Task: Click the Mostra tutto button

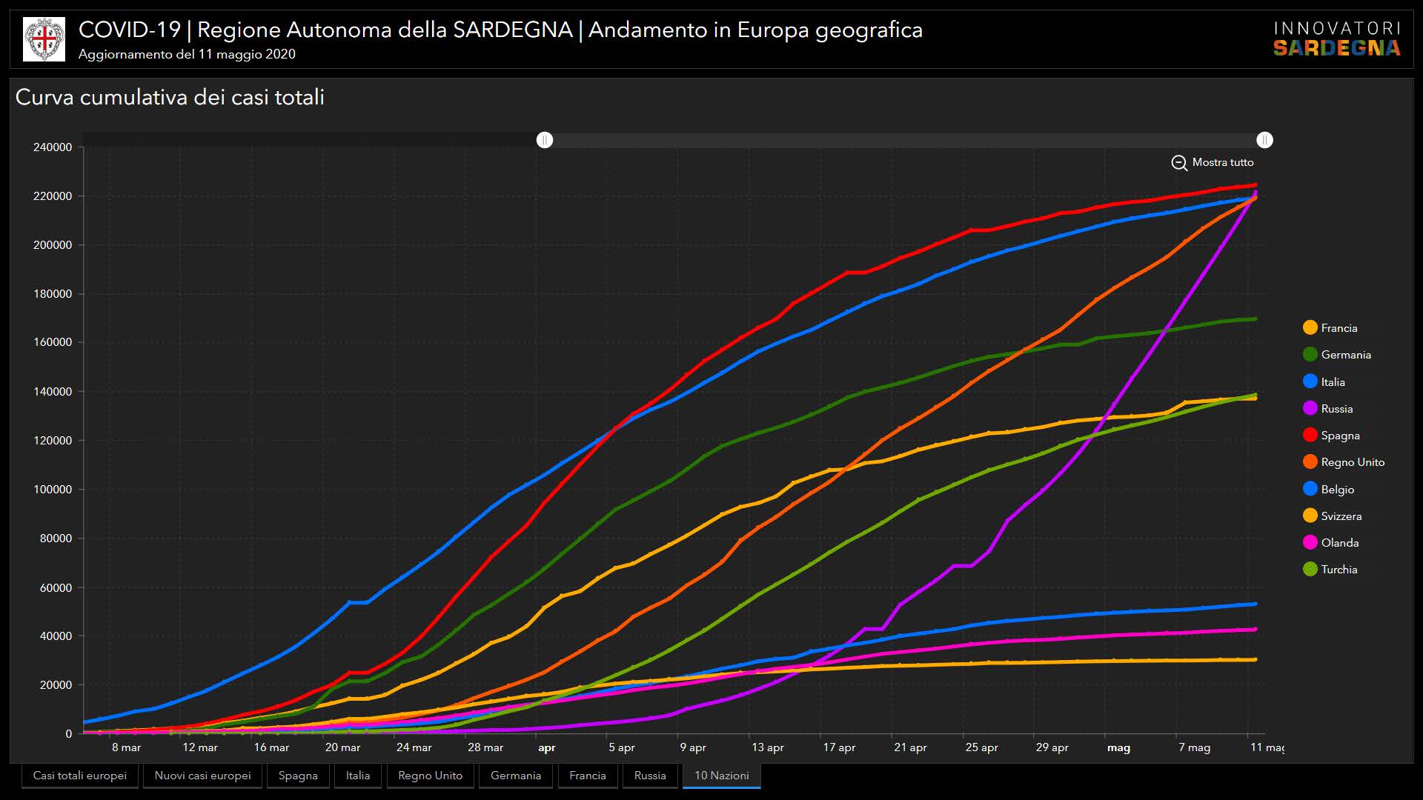Action: coord(1222,162)
